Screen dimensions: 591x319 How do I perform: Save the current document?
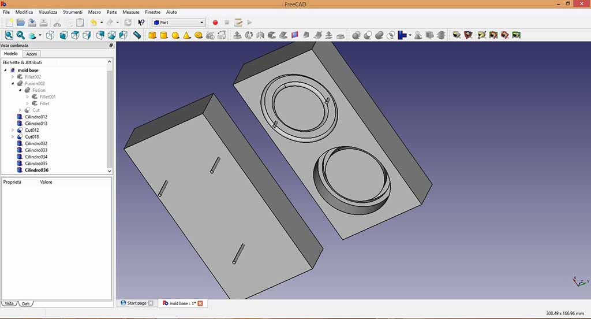click(32, 23)
